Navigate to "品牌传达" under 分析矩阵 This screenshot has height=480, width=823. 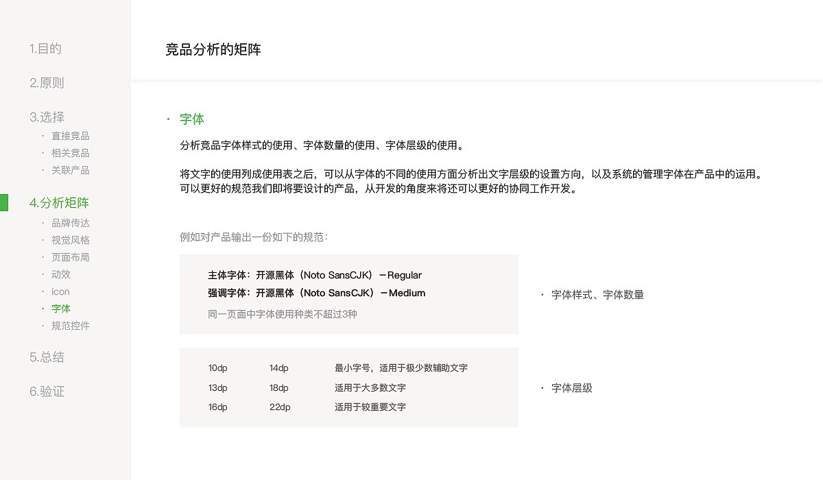point(71,223)
